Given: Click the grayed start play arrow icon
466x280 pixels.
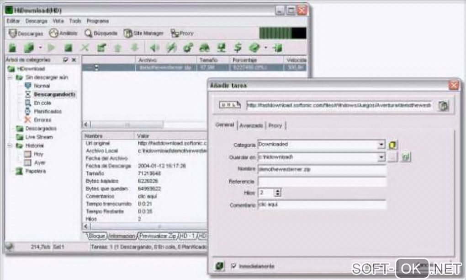Looking at the screenshot, I should click(52, 48).
